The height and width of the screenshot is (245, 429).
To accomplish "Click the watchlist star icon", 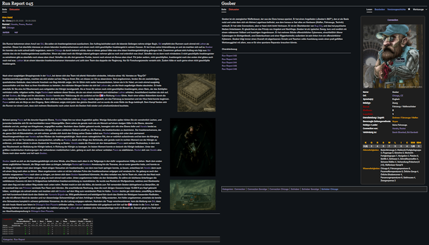I will point(409,9).
